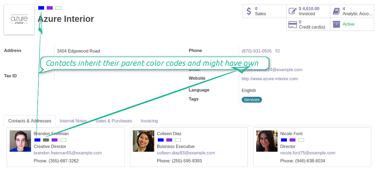Click the Azure Interior logo image

[x=19, y=19]
